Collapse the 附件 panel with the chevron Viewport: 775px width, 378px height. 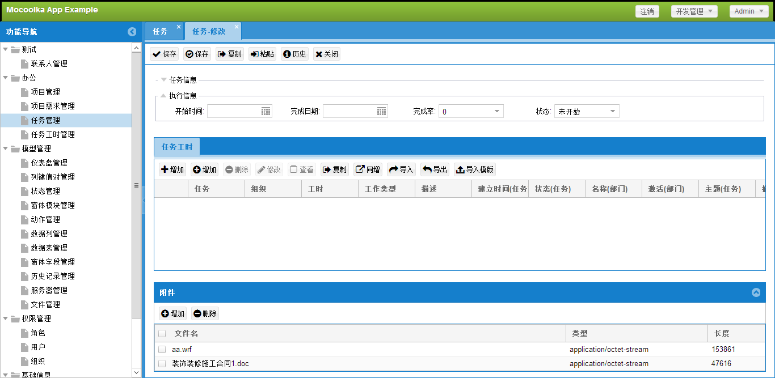(756, 292)
